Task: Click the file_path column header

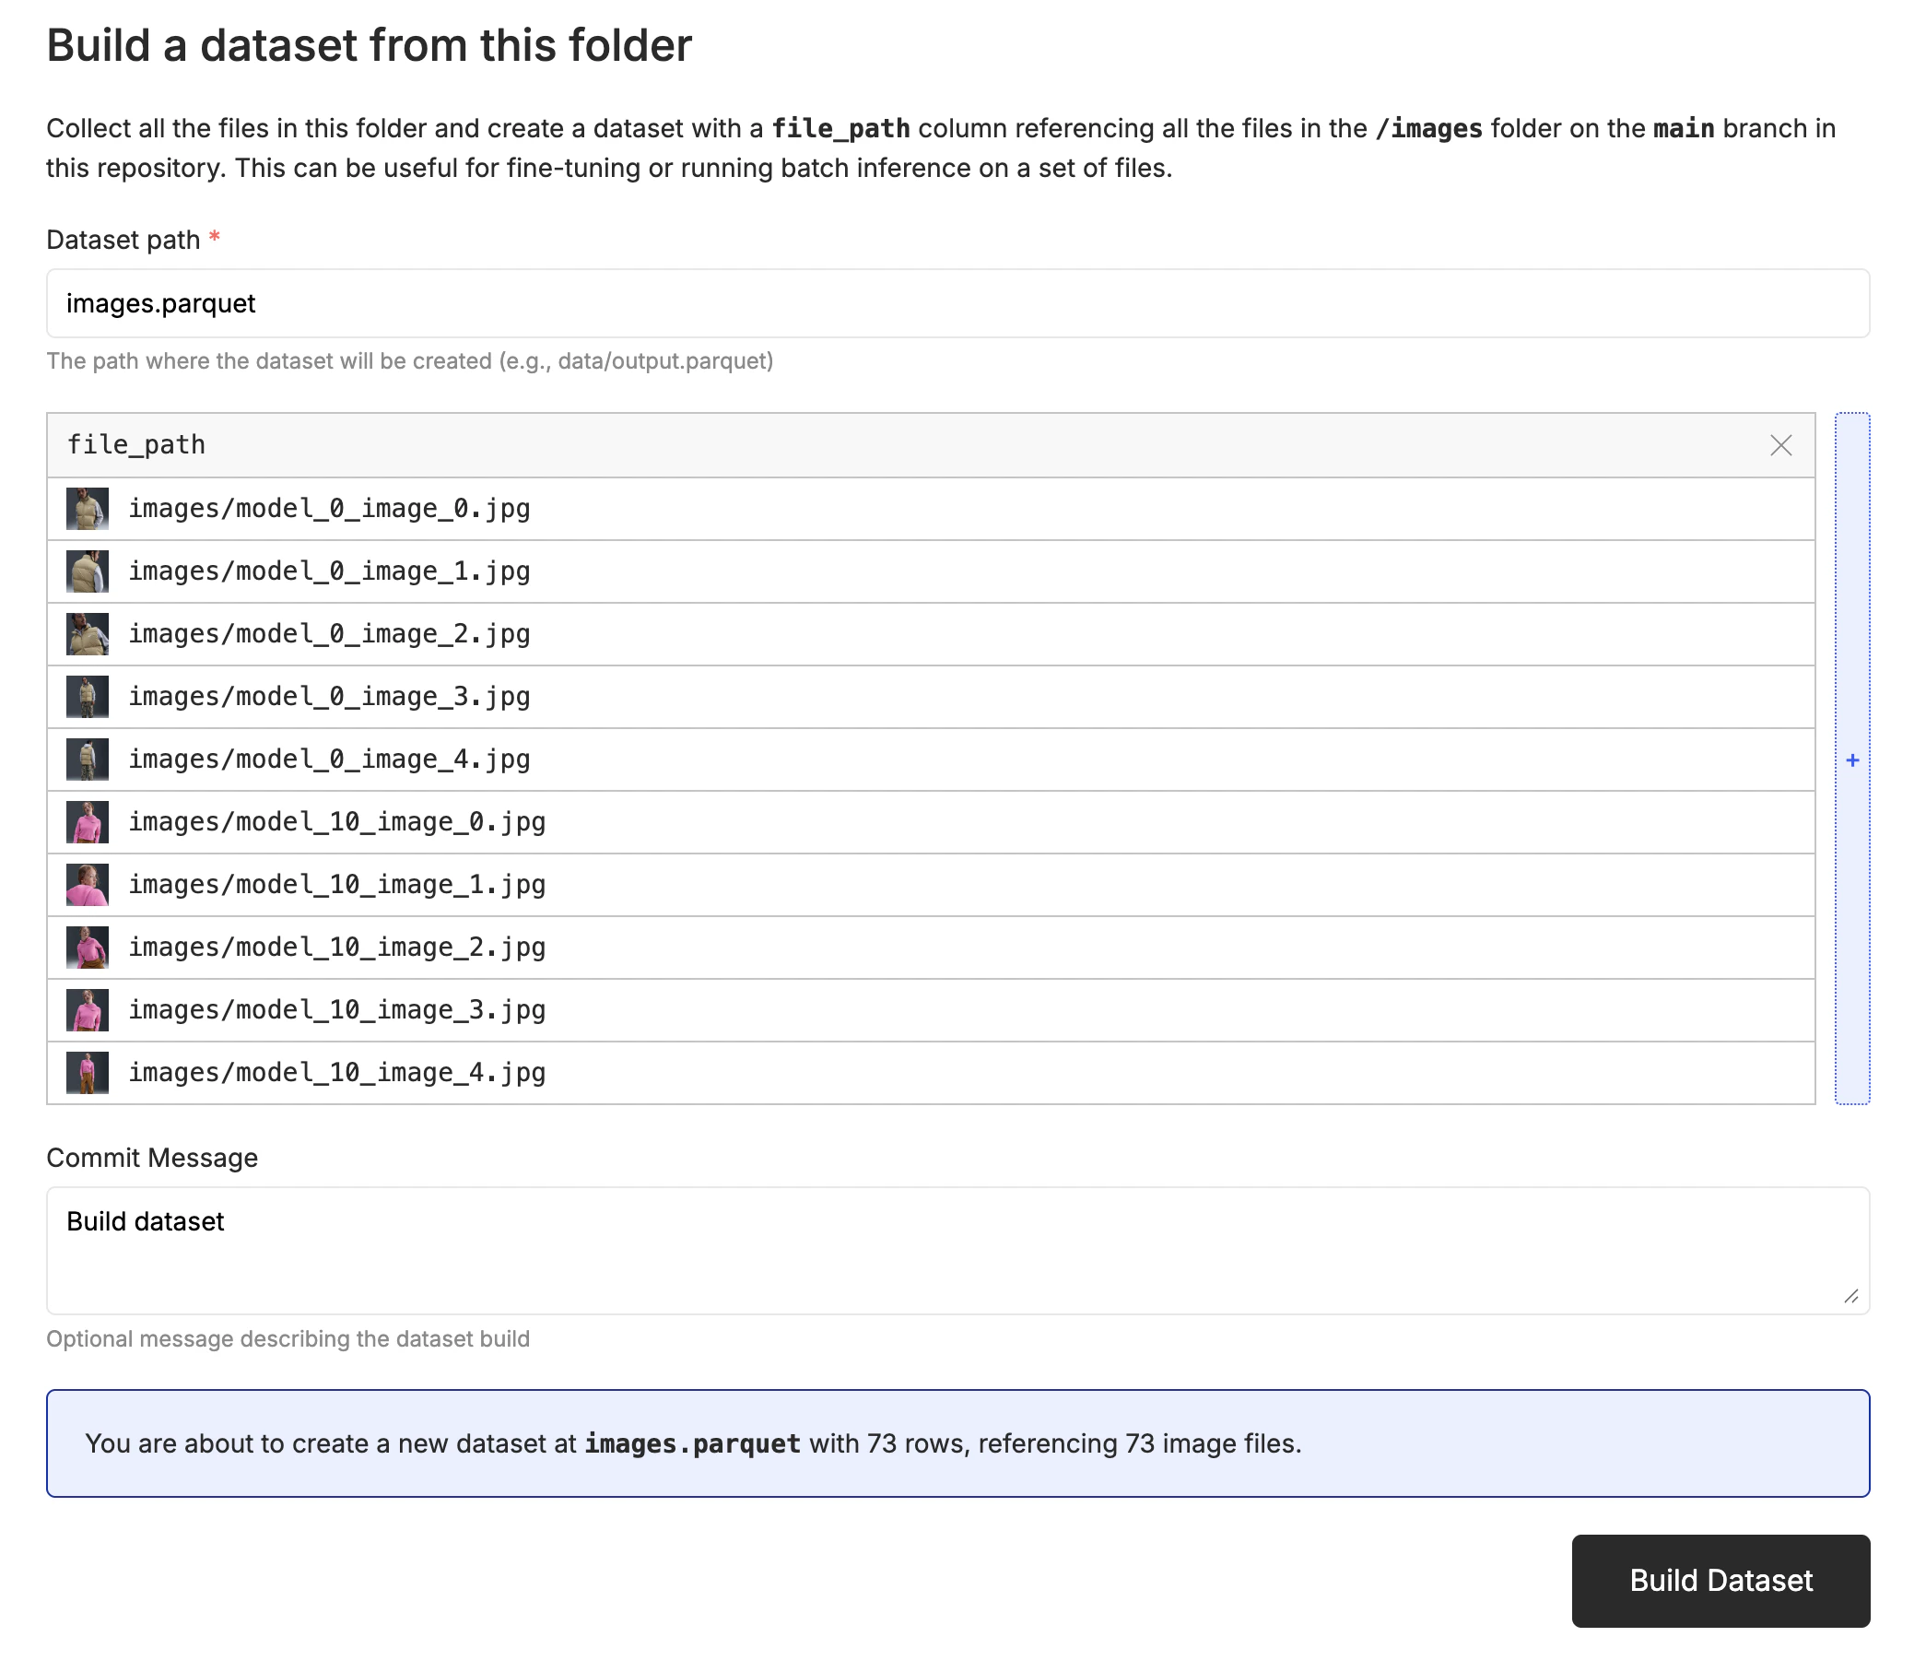Action: tap(136, 445)
